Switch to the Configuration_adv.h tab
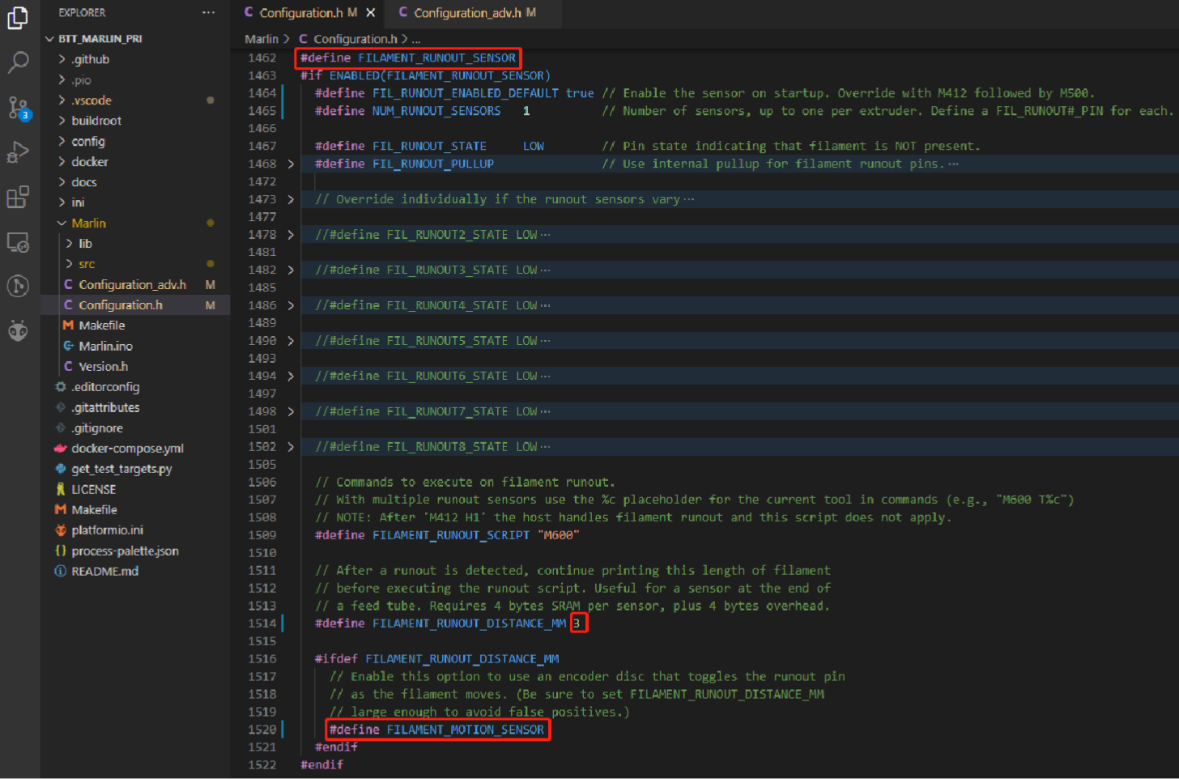The height and width of the screenshot is (779, 1179). click(466, 13)
